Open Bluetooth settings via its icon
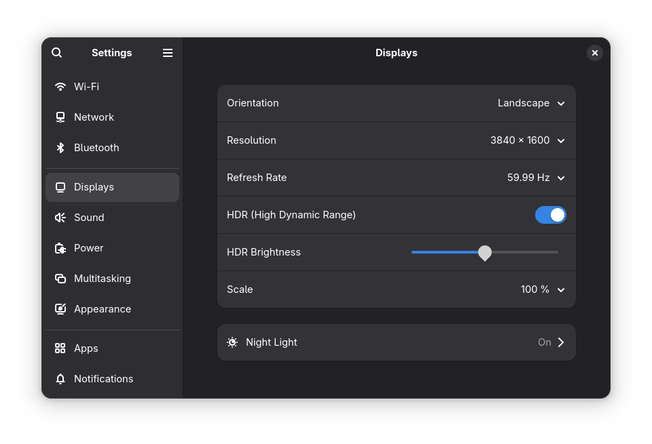Image resolution: width=652 pixels, height=444 pixels. coord(60,147)
